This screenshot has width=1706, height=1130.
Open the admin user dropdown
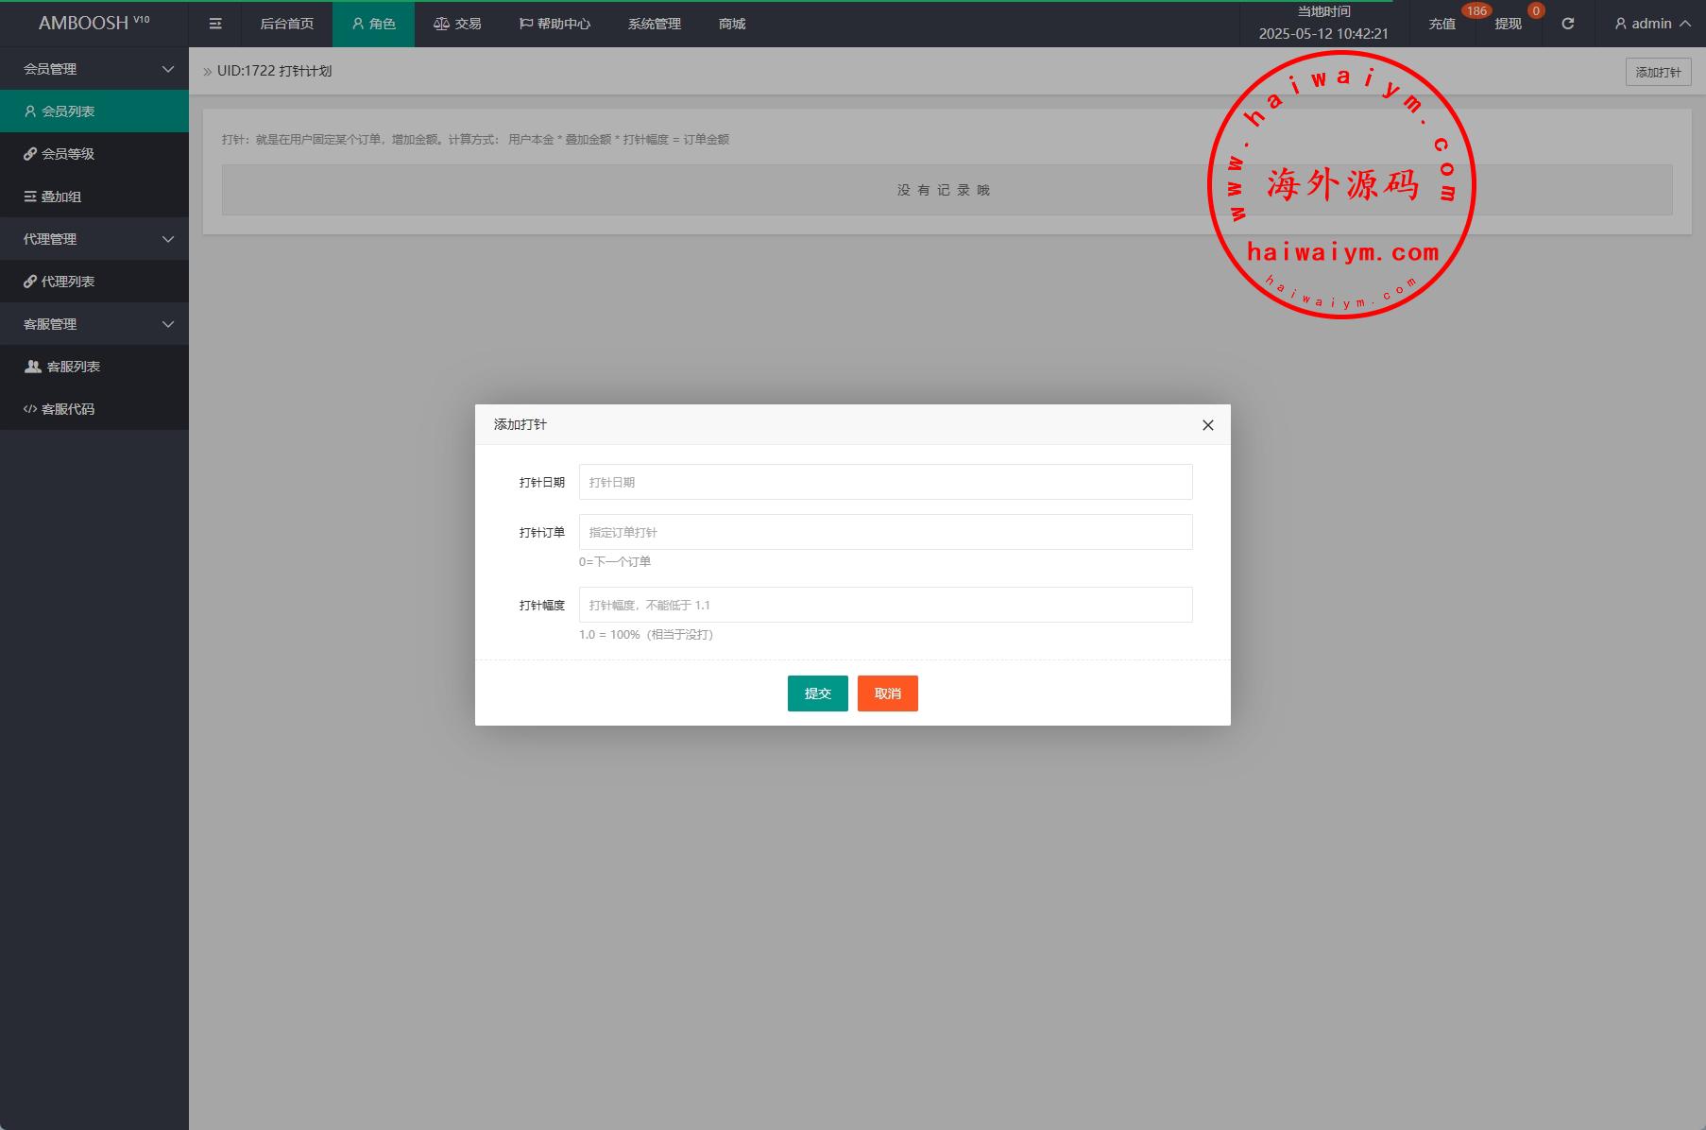coord(1651,24)
